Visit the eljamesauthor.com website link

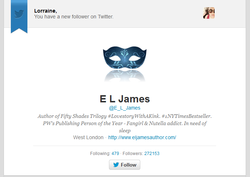point(142,137)
